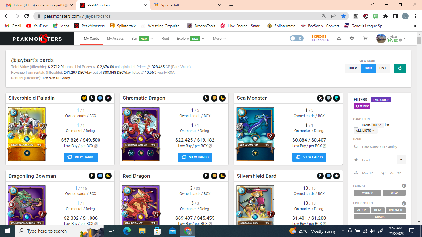This screenshot has width=422, height=237.
Task: Click Dragonling Bowman blue circle icon
Action: click(100, 176)
